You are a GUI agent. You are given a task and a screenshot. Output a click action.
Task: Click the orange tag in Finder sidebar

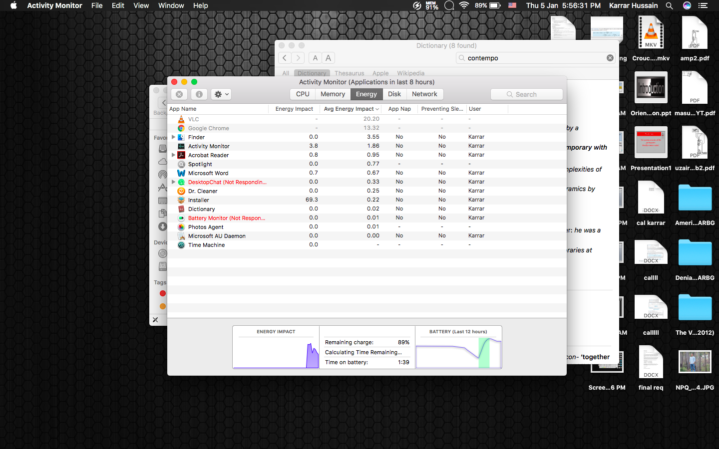pos(163,306)
